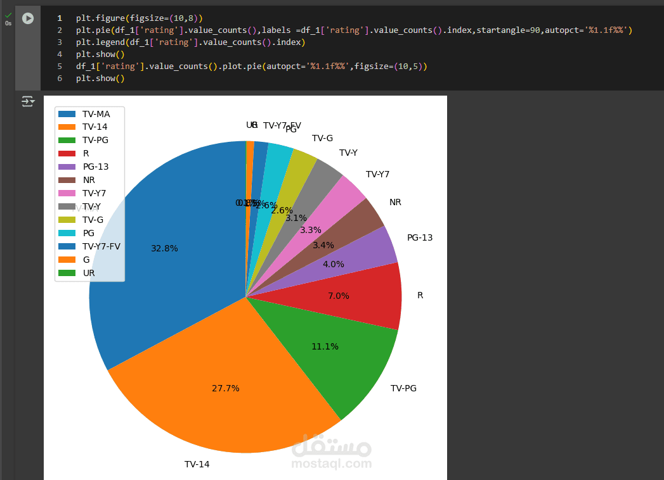The image size is (664, 480).
Task: Click TV-14 orange legend swatch
Action: [x=67, y=127]
